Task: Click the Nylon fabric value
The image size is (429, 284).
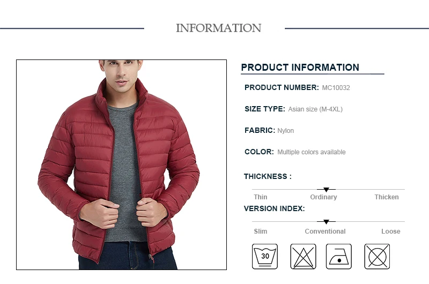Action: click(285, 131)
